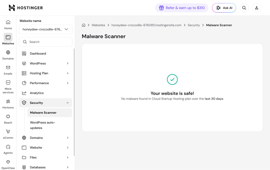Open the Reach section
This screenshot has height=170, width=270.
coord(8,119)
